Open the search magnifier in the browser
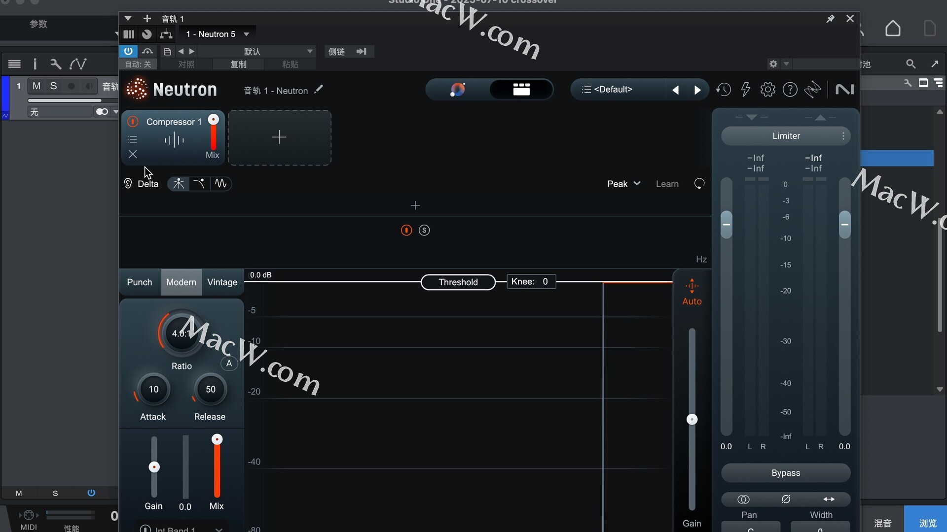The image size is (947, 532). click(x=911, y=64)
